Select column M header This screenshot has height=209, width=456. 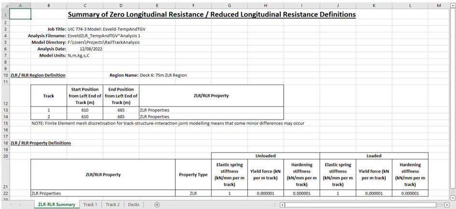438,5
